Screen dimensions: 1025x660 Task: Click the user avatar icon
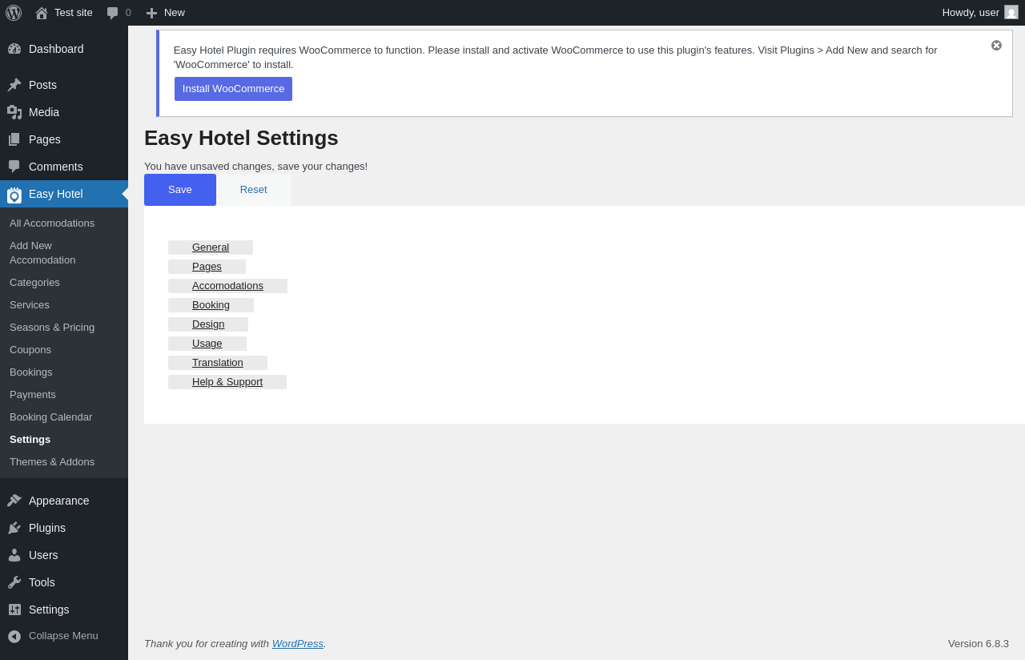[1011, 12]
